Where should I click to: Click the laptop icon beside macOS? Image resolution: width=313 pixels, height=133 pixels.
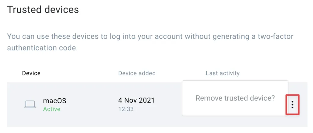[30, 104]
